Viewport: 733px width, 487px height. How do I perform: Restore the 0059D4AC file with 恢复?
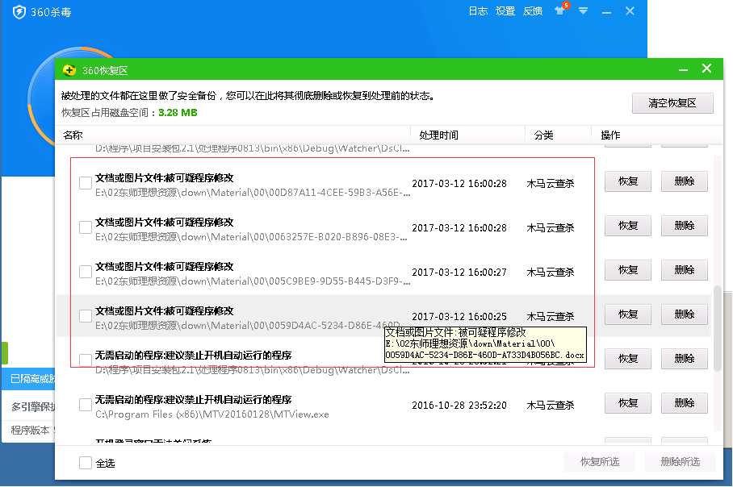628,314
